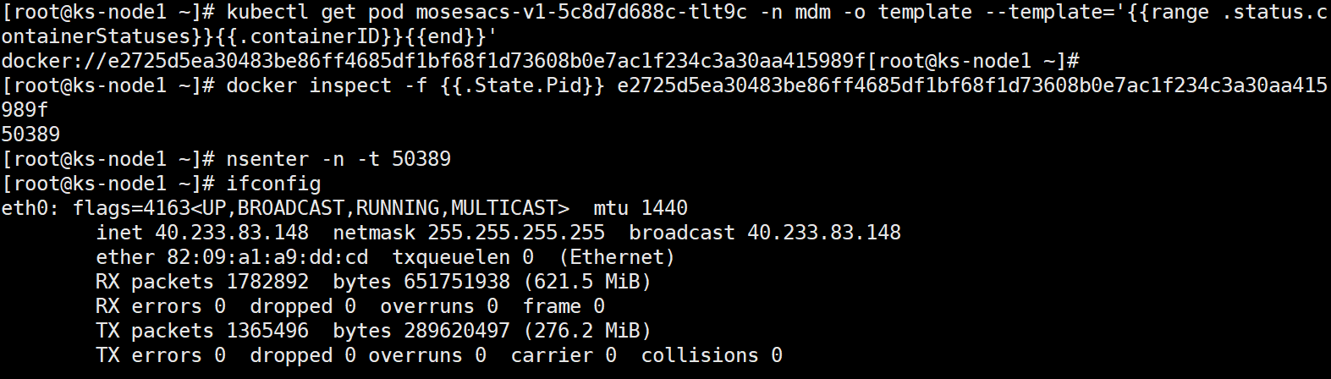Click the standalone PID output line 50389
1331x379 pixels.
pos(30,135)
